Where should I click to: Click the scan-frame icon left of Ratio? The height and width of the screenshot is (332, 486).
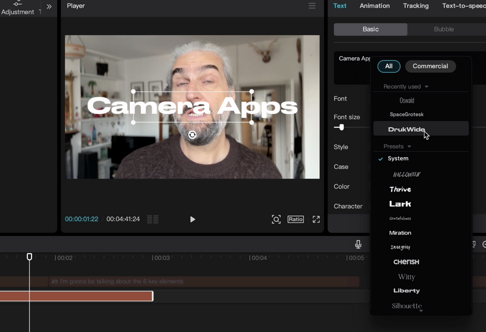click(276, 219)
